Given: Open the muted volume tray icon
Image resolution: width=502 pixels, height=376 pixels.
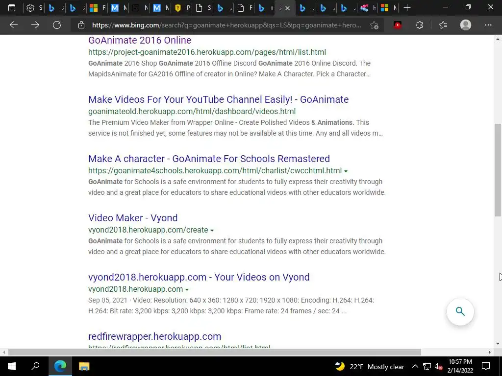Looking at the screenshot, I should pyautogui.click(x=439, y=366).
